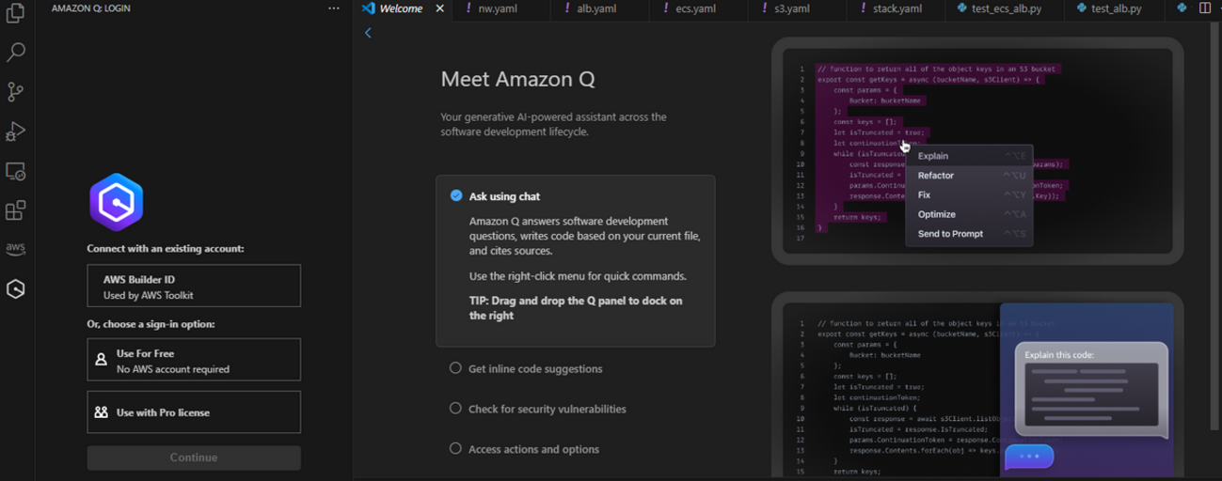Open the Extensions view
The width and height of the screenshot is (1222, 481).
tap(16, 210)
